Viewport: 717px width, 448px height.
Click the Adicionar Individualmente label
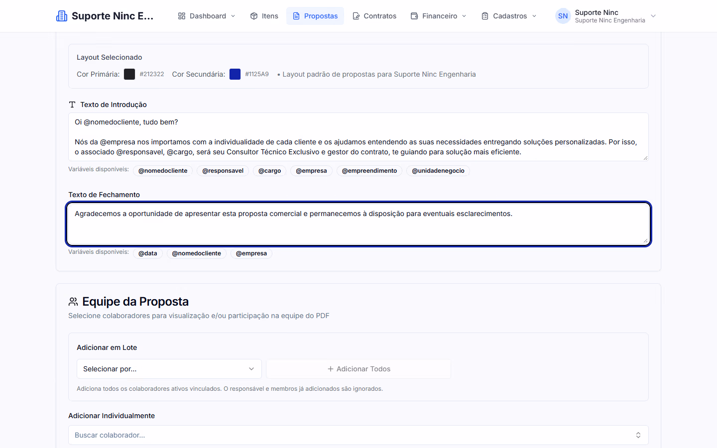tap(112, 416)
